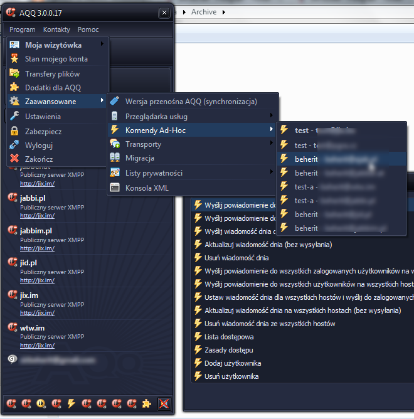Screen dimensions: 414x419
Task: Close the AQQ window
Action: tap(164, 13)
